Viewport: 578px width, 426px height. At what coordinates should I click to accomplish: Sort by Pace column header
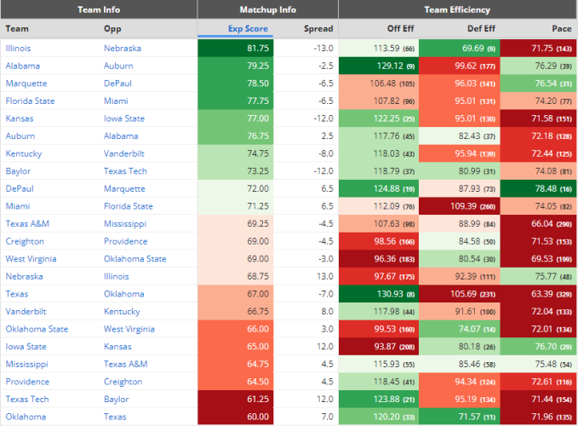coord(562,28)
